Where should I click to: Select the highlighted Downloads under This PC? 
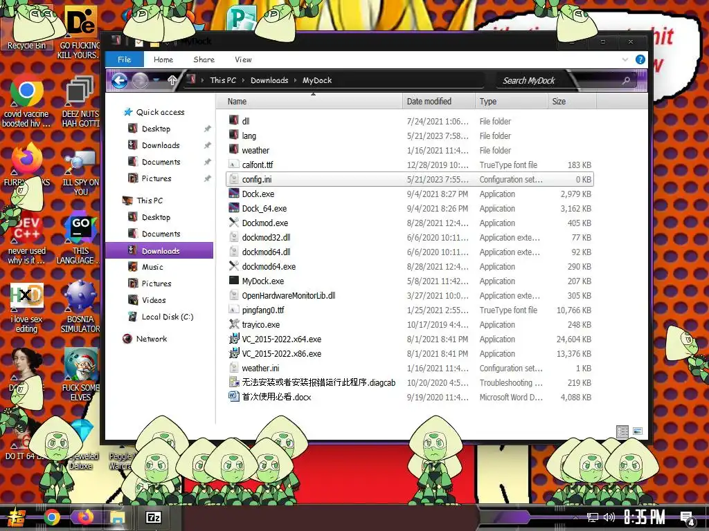click(159, 250)
